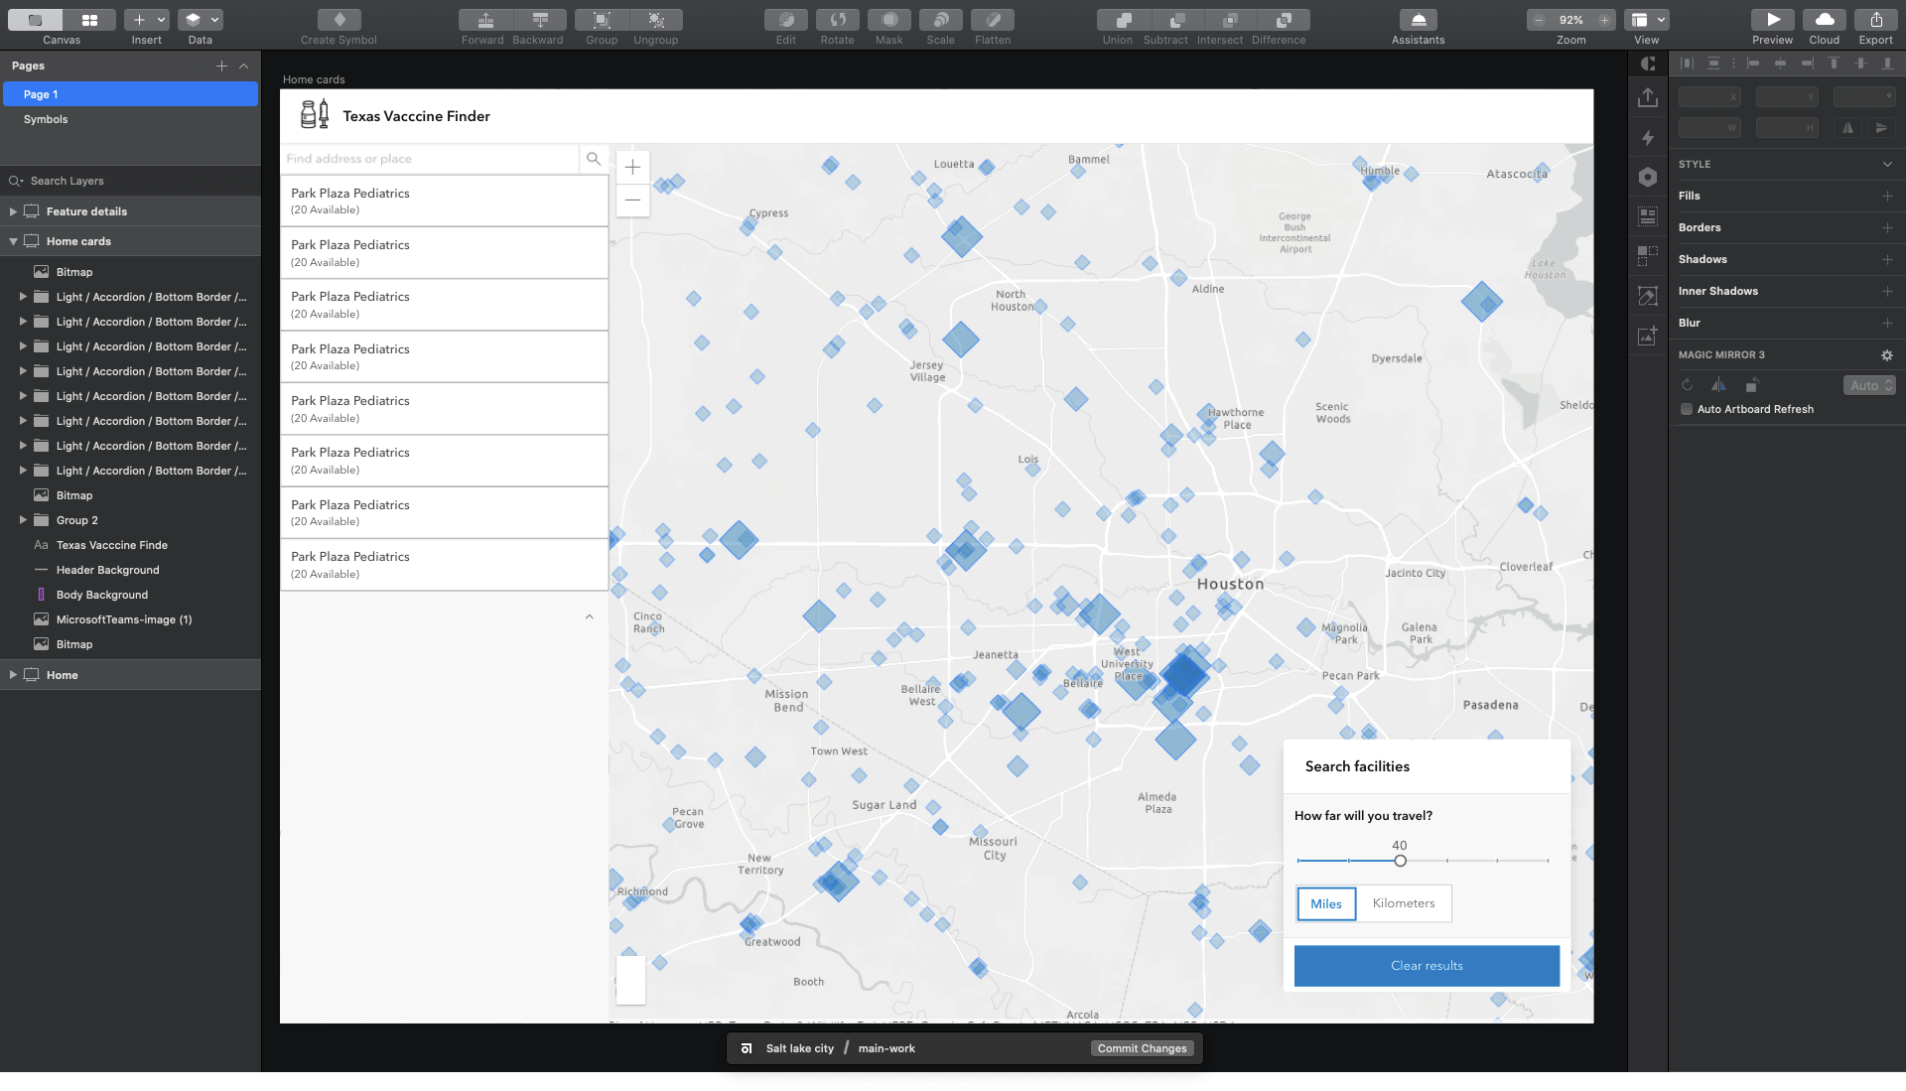Select the Miles unit option

(x=1326, y=903)
